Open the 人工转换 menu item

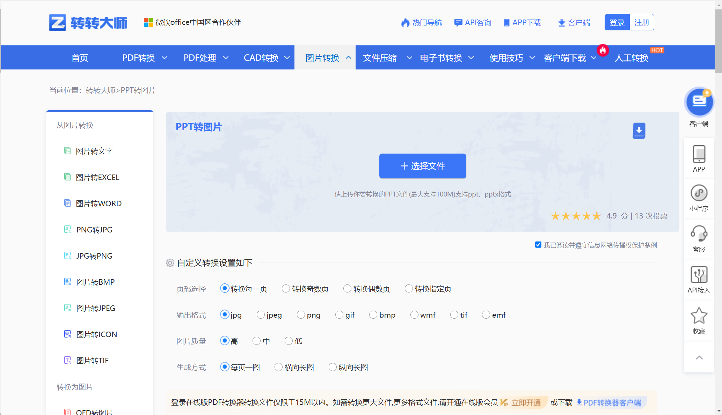[x=631, y=58]
